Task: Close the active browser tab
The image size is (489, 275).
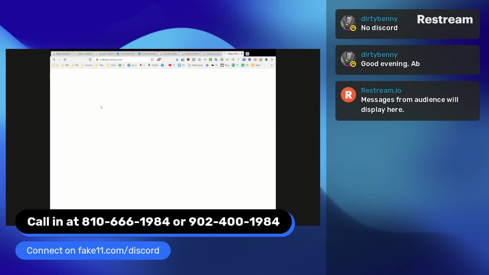Action: pyautogui.click(x=242, y=54)
